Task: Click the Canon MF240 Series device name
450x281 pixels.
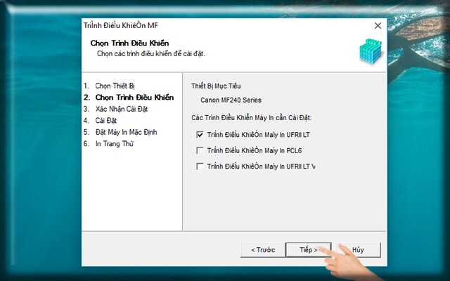Action: pos(231,100)
